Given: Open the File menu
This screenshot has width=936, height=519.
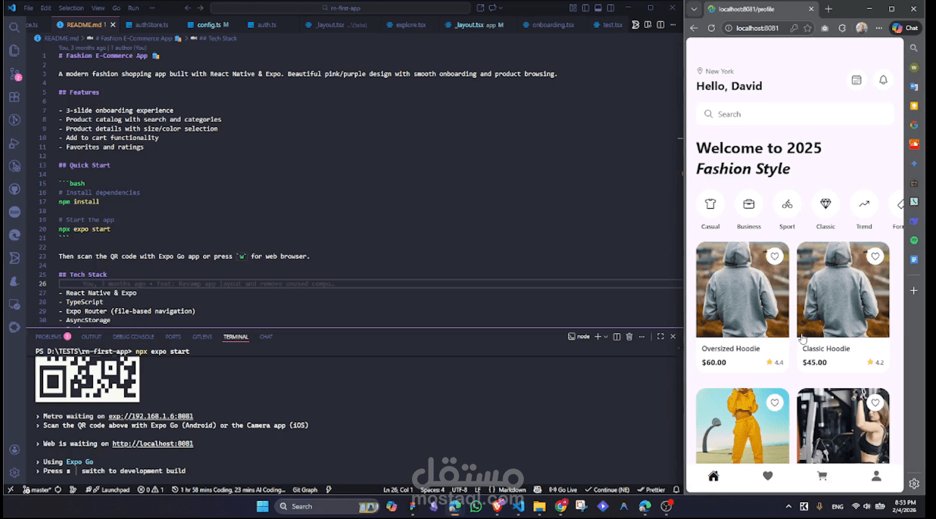Looking at the screenshot, I should [x=28, y=8].
